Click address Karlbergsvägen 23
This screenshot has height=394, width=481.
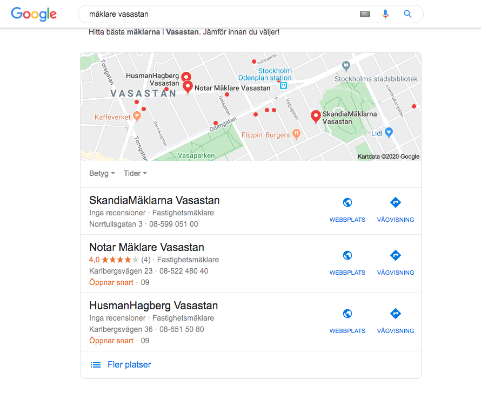pos(121,271)
